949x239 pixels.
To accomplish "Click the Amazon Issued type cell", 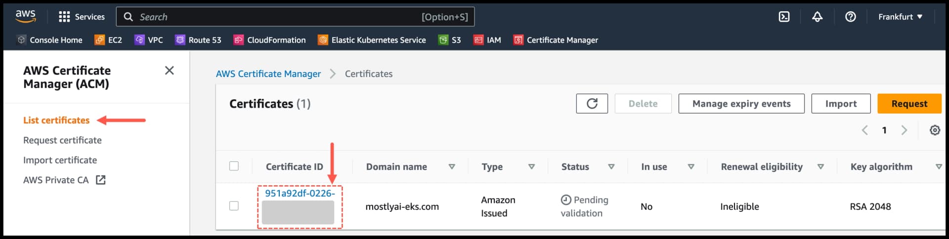I will click(498, 206).
